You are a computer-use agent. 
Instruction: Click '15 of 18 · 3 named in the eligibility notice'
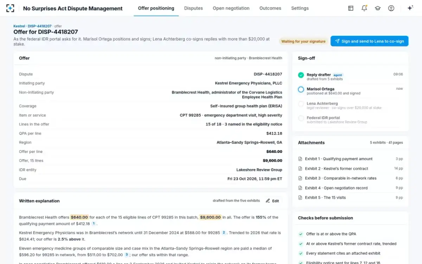(244, 124)
